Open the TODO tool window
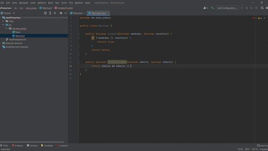This screenshot has height=151, width=268. [4, 146]
